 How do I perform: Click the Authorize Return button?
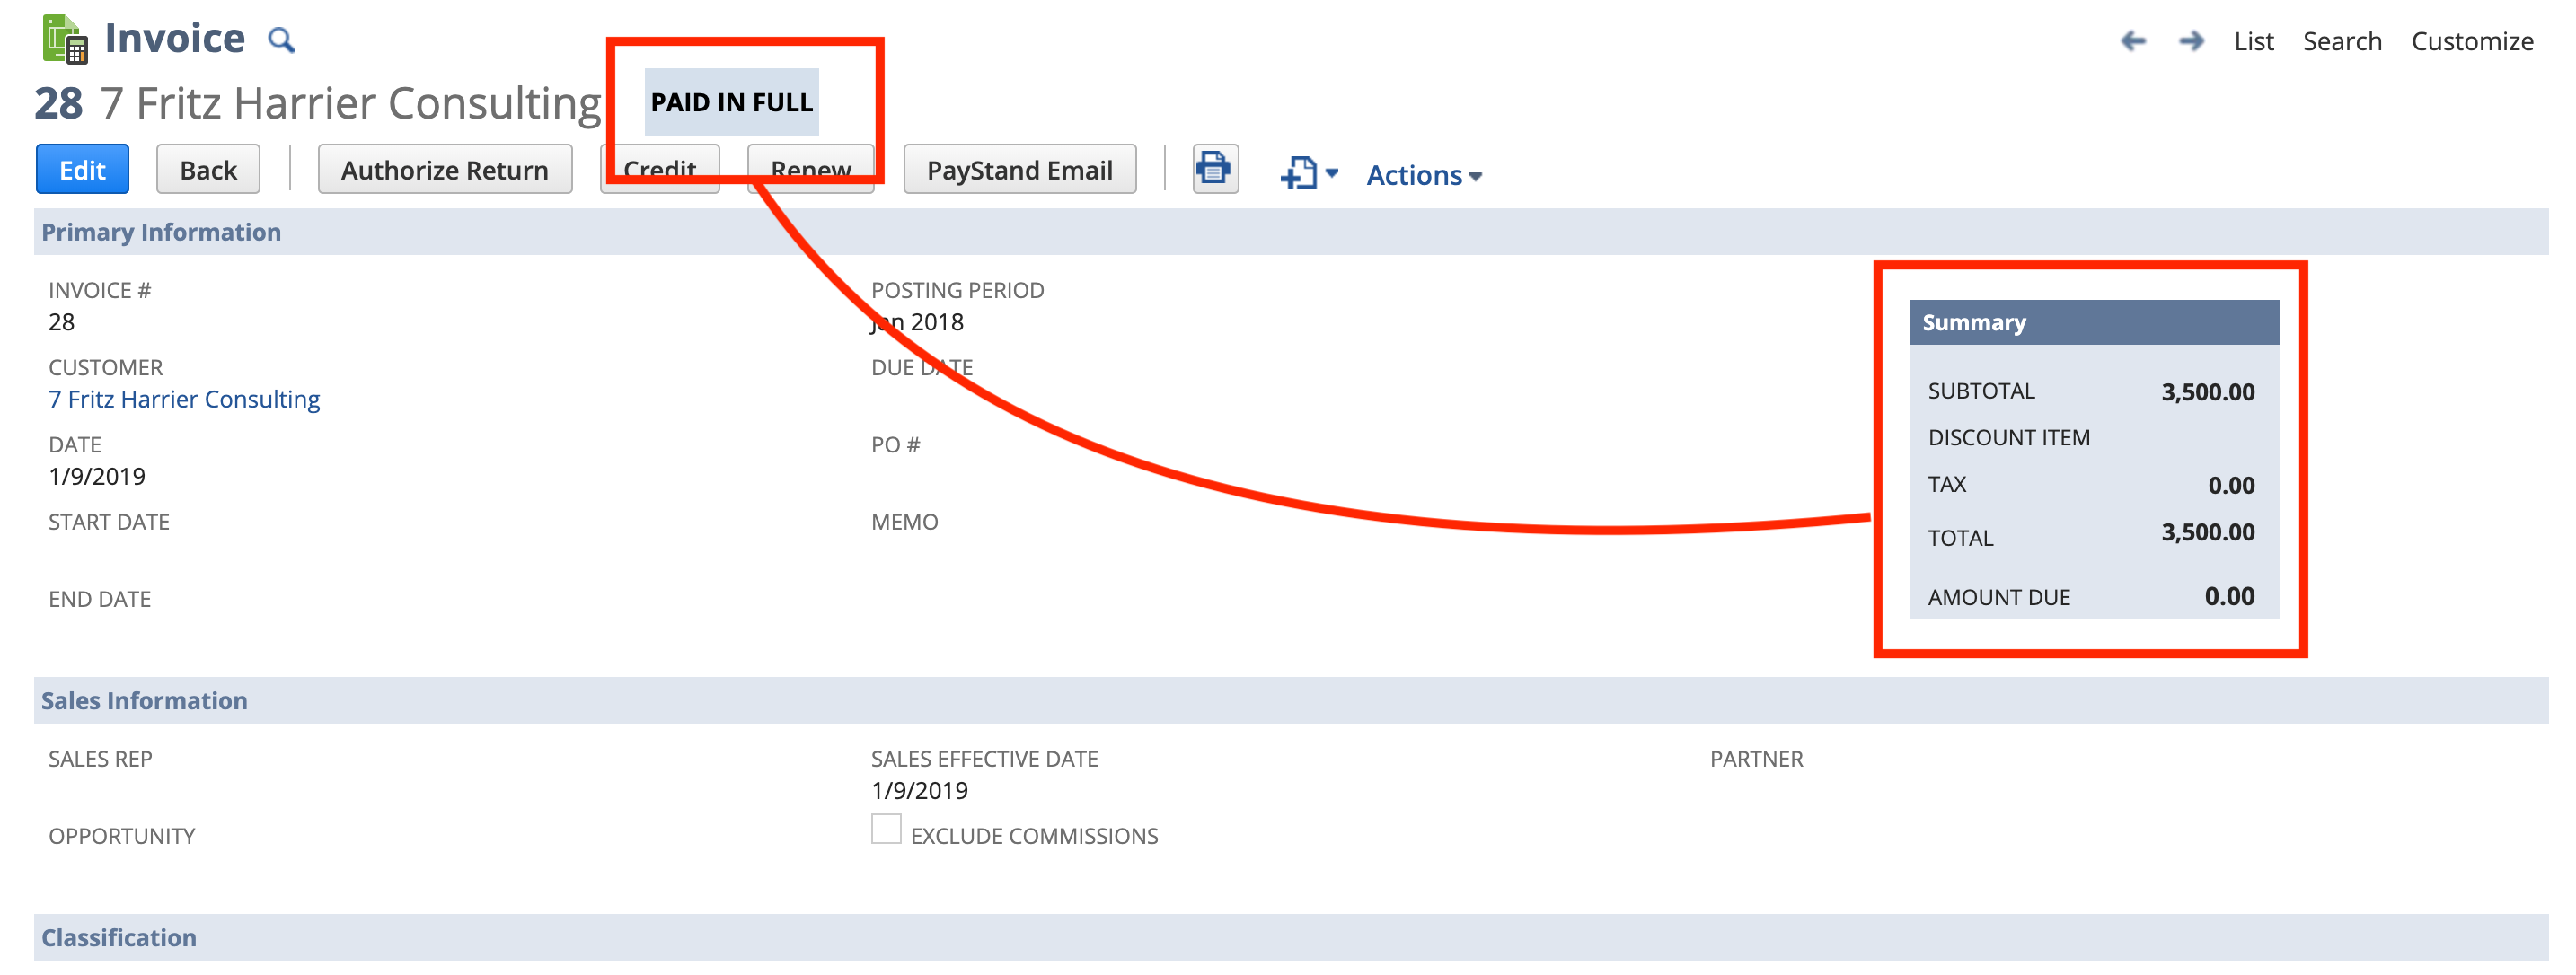[444, 170]
